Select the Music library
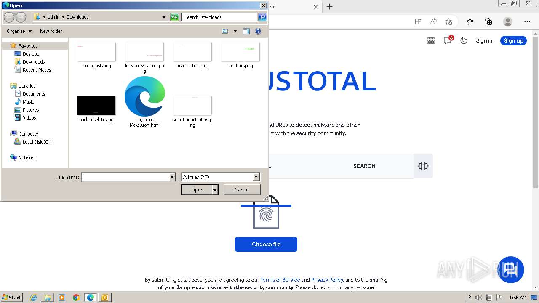The width and height of the screenshot is (539, 303). (x=28, y=102)
